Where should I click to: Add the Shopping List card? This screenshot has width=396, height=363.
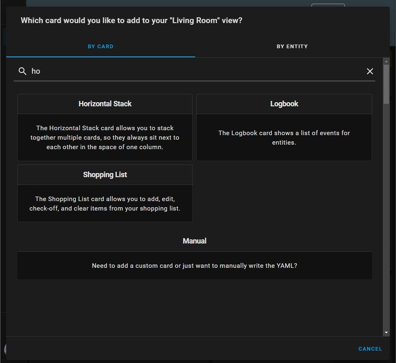tap(105, 193)
